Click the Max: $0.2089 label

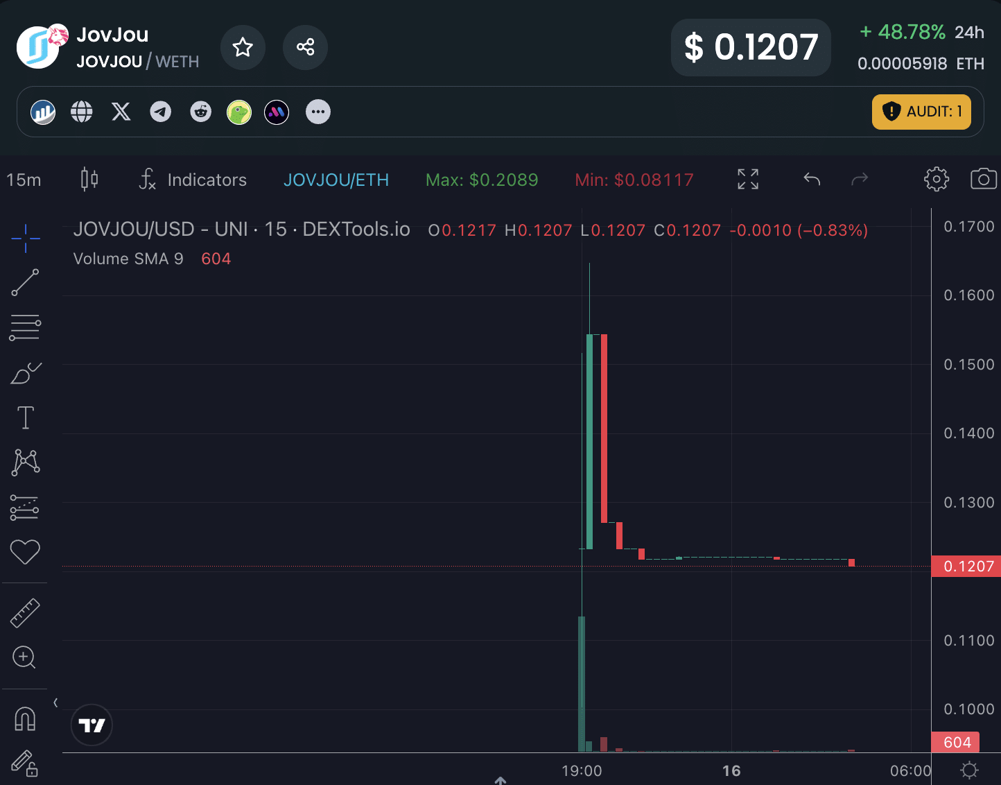pos(482,180)
